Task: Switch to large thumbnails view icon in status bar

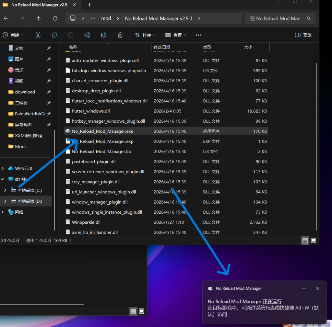Action: coord(314,241)
